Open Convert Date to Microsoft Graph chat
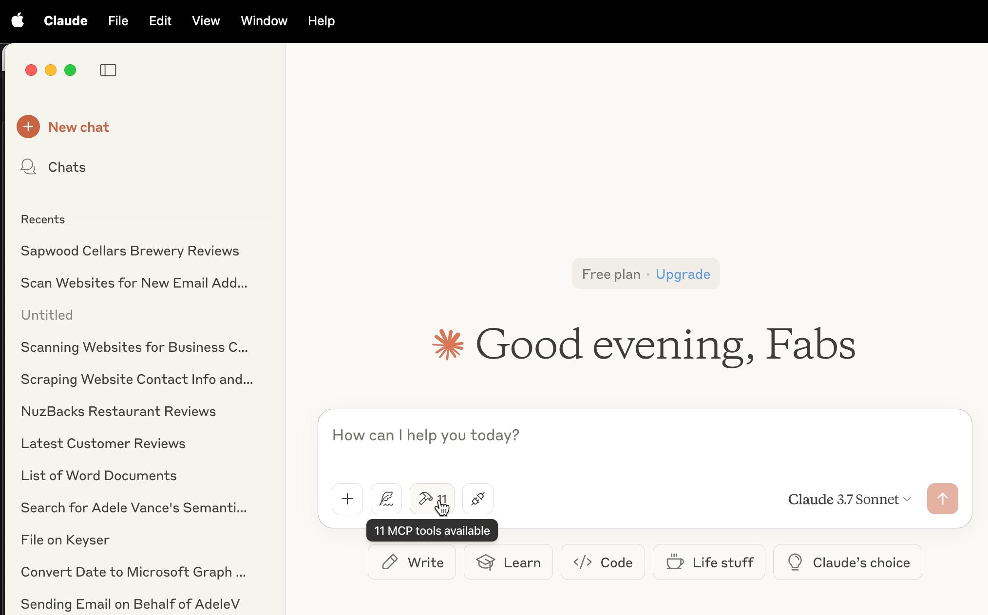This screenshot has height=615, width=988. 133,572
